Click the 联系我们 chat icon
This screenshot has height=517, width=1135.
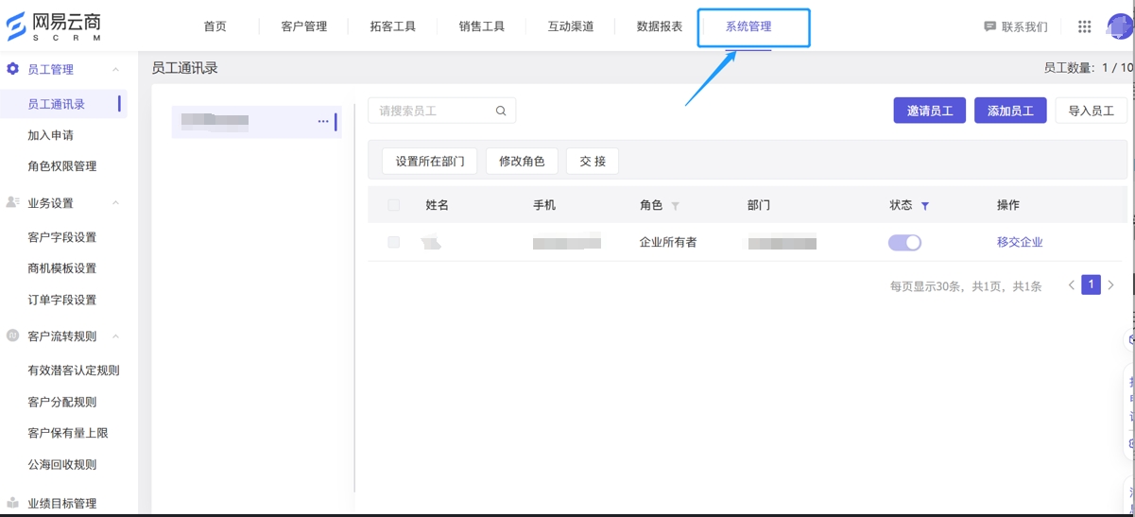pos(989,27)
